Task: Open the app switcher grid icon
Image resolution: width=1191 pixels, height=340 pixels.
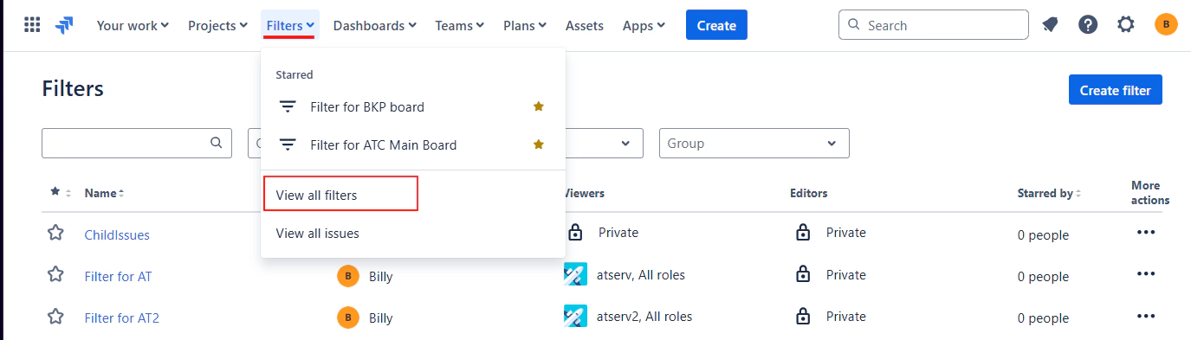Action: pos(32,25)
